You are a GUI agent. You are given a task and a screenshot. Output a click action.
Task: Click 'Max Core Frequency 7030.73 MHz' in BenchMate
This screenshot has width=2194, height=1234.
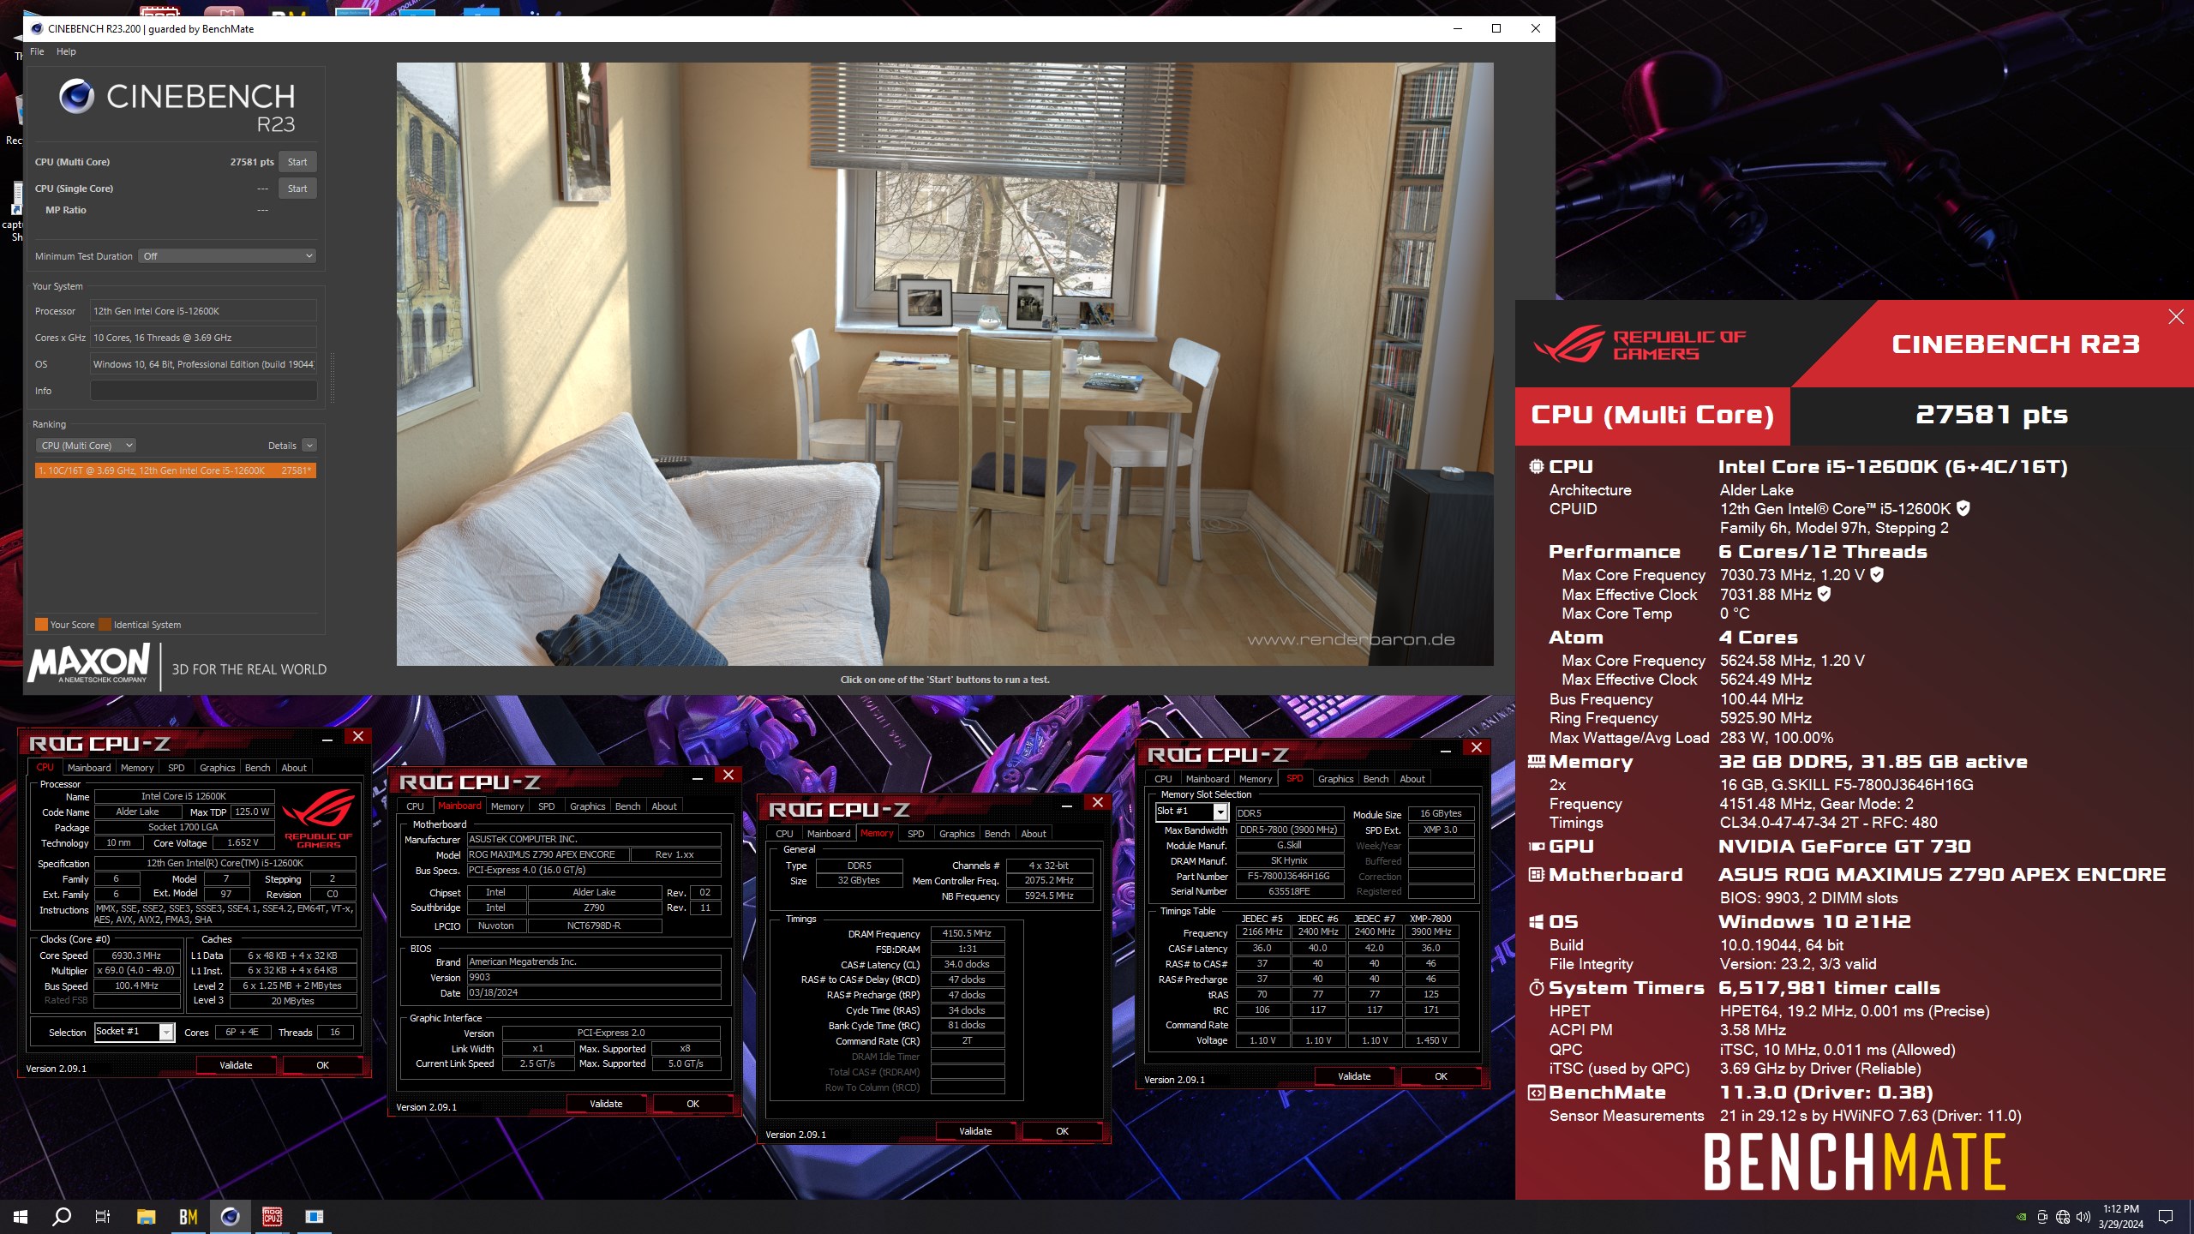(x=1723, y=575)
